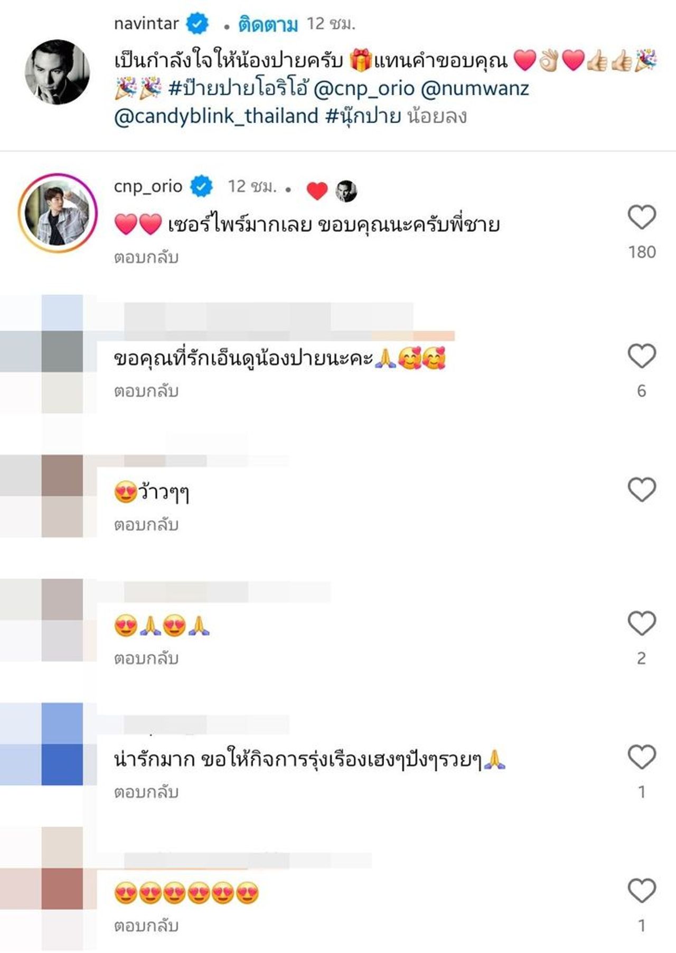Open cnp_orio's verified badge
The image size is (676, 953).
coord(201,186)
